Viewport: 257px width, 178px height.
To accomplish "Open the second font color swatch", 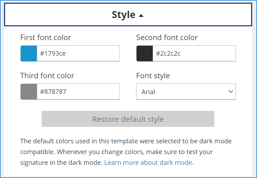I will tap(145, 54).
